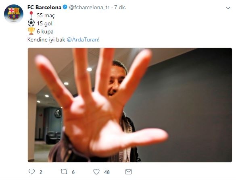Viewport: 236px width, 180px height.
Task: Click the retweet count number 6
Action: [x=73, y=172]
